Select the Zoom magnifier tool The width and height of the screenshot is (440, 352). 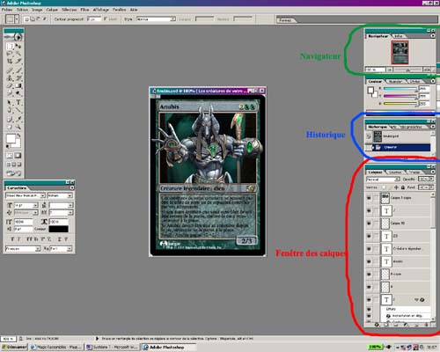pyautogui.click(x=18, y=127)
